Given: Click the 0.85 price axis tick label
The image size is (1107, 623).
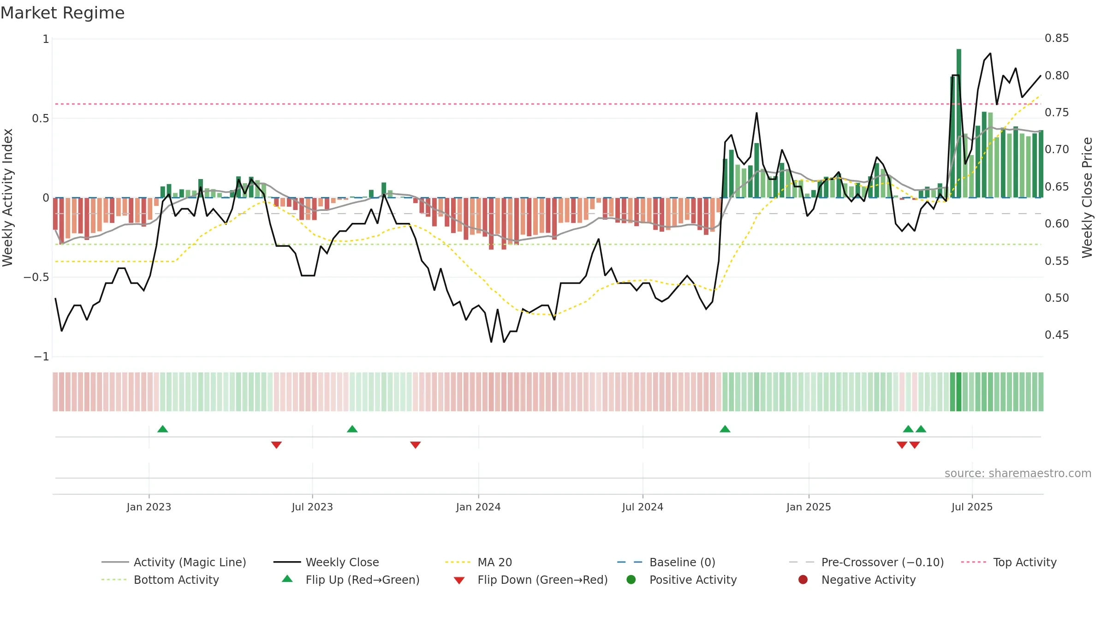Looking at the screenshot, I should coord(1057,38).
